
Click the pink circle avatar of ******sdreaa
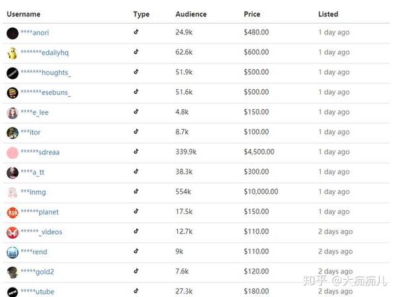pos(13,153)
